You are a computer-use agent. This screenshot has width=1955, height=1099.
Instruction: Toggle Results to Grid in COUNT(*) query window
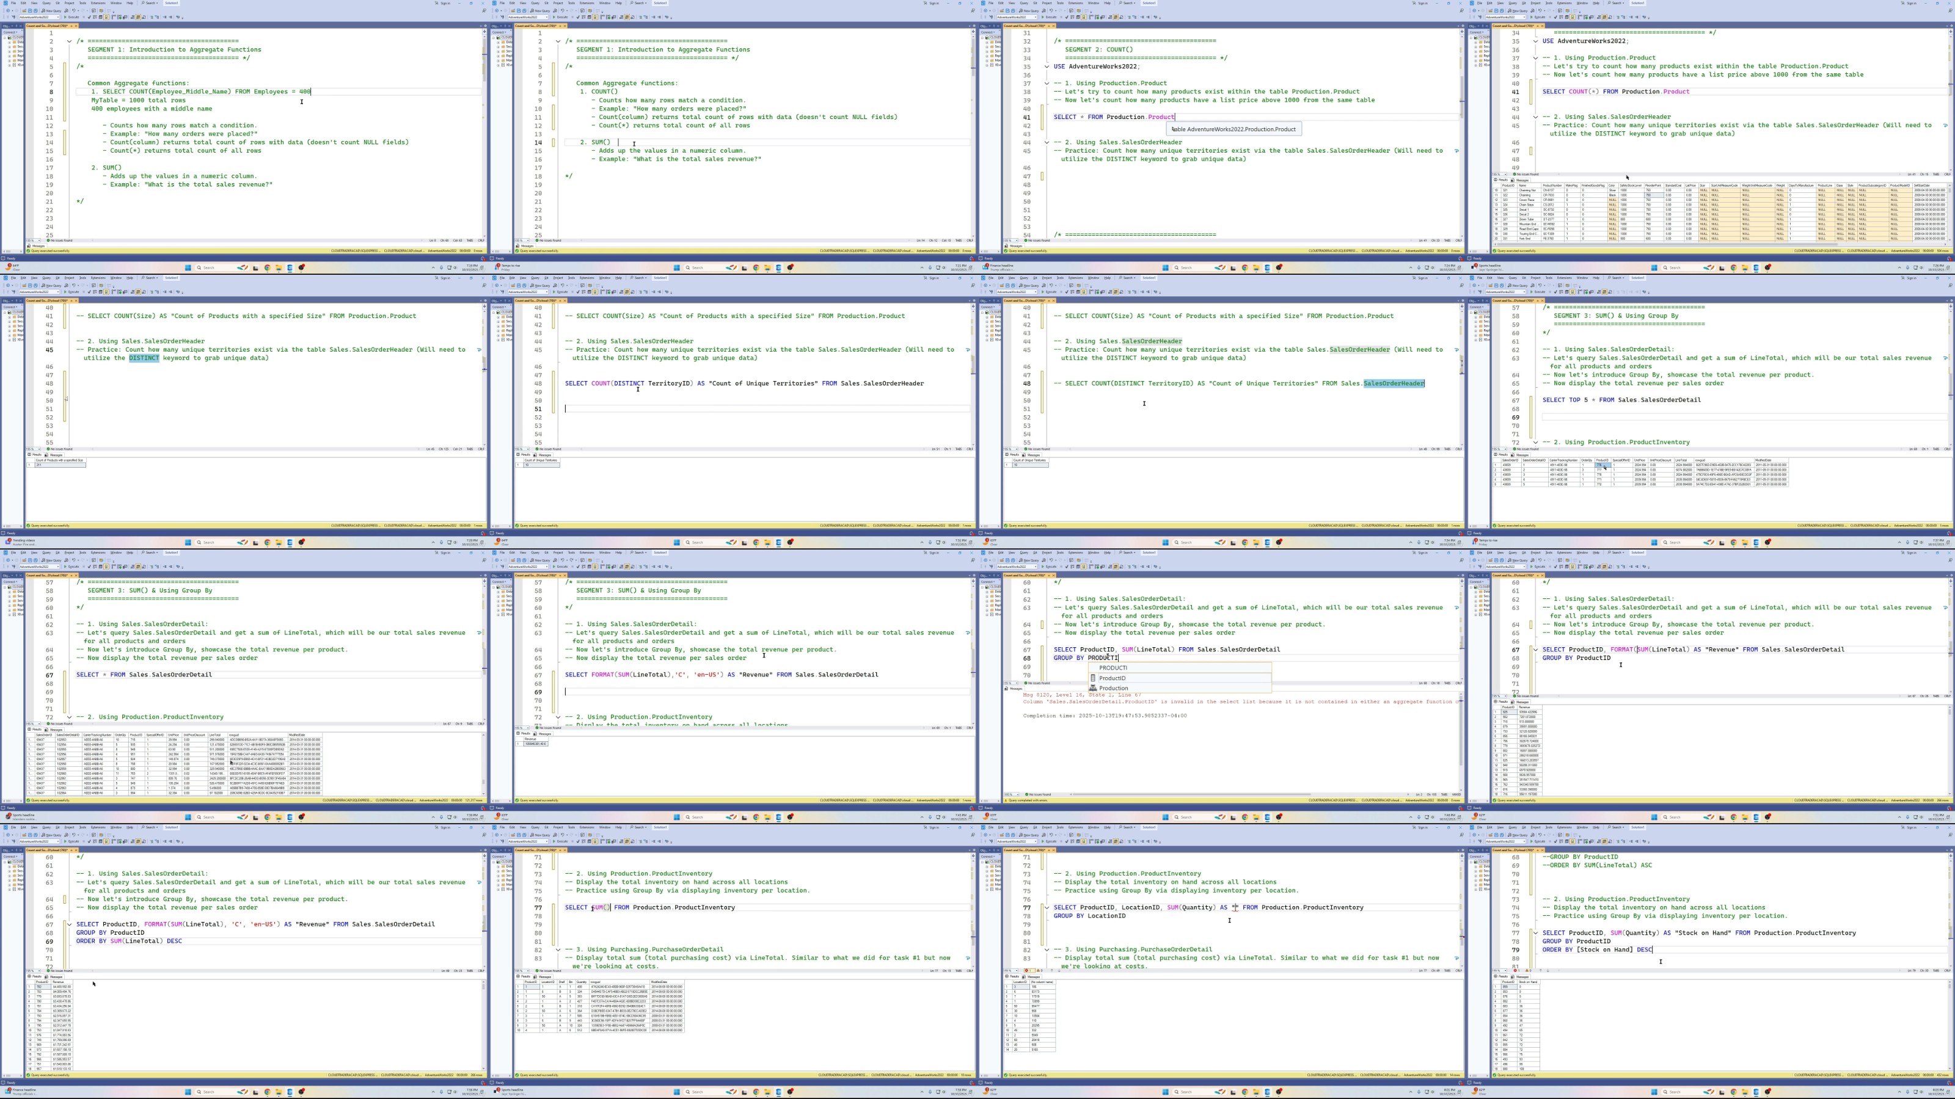coord(1604,18)
